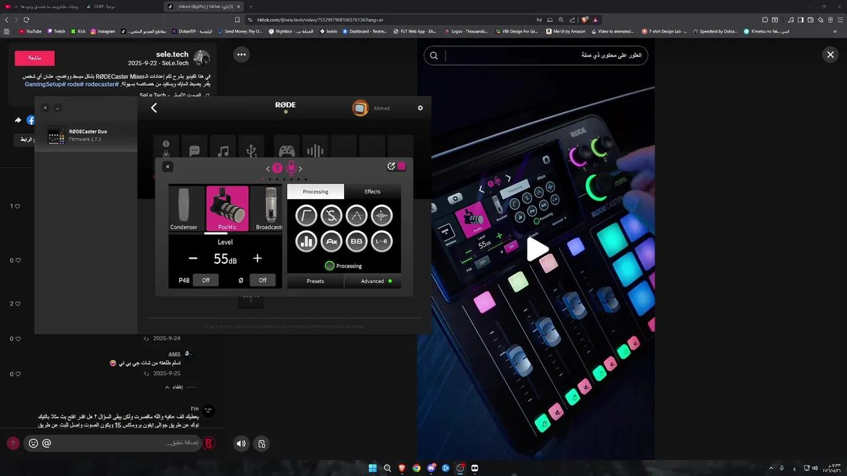The width and height of the screenshot is (847, 476).
Task: Increase mic level with plus button
Action: (x=257, y=258)
